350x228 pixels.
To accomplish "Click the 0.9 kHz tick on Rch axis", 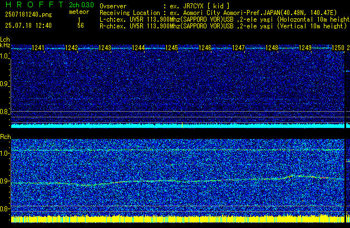I will tap(4, 181).
